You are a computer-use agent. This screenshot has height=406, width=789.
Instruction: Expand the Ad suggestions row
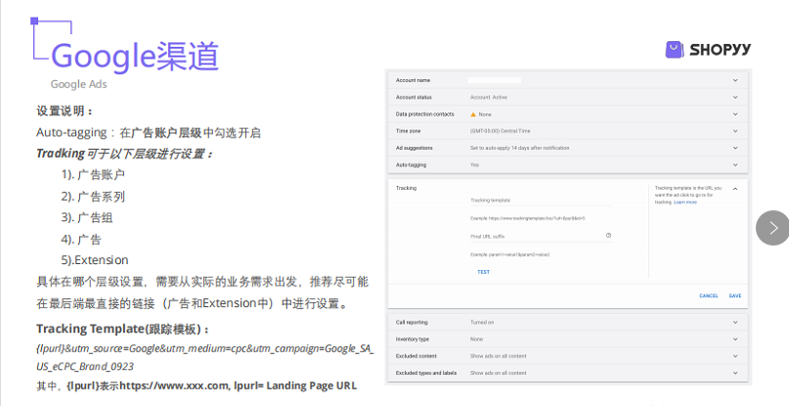pos(735,148)
